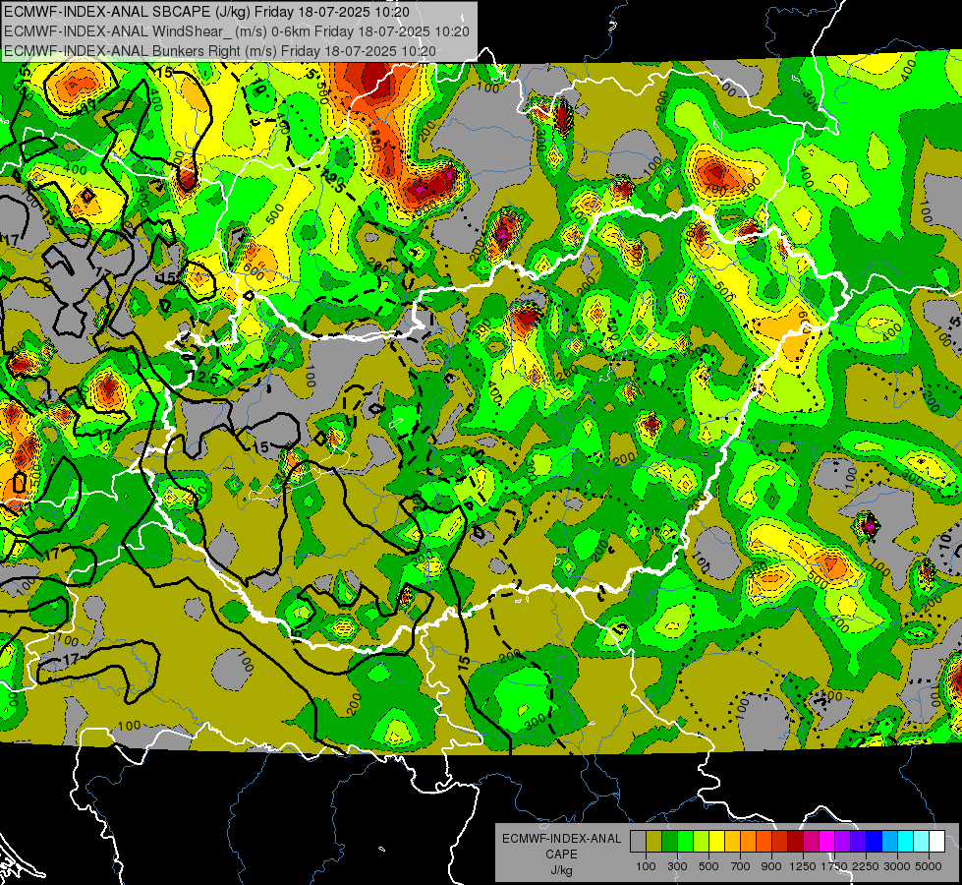Click the SBCAPE (J/kg) header line
The height and width of the screenshot is (885, 962).
[206, 11]
